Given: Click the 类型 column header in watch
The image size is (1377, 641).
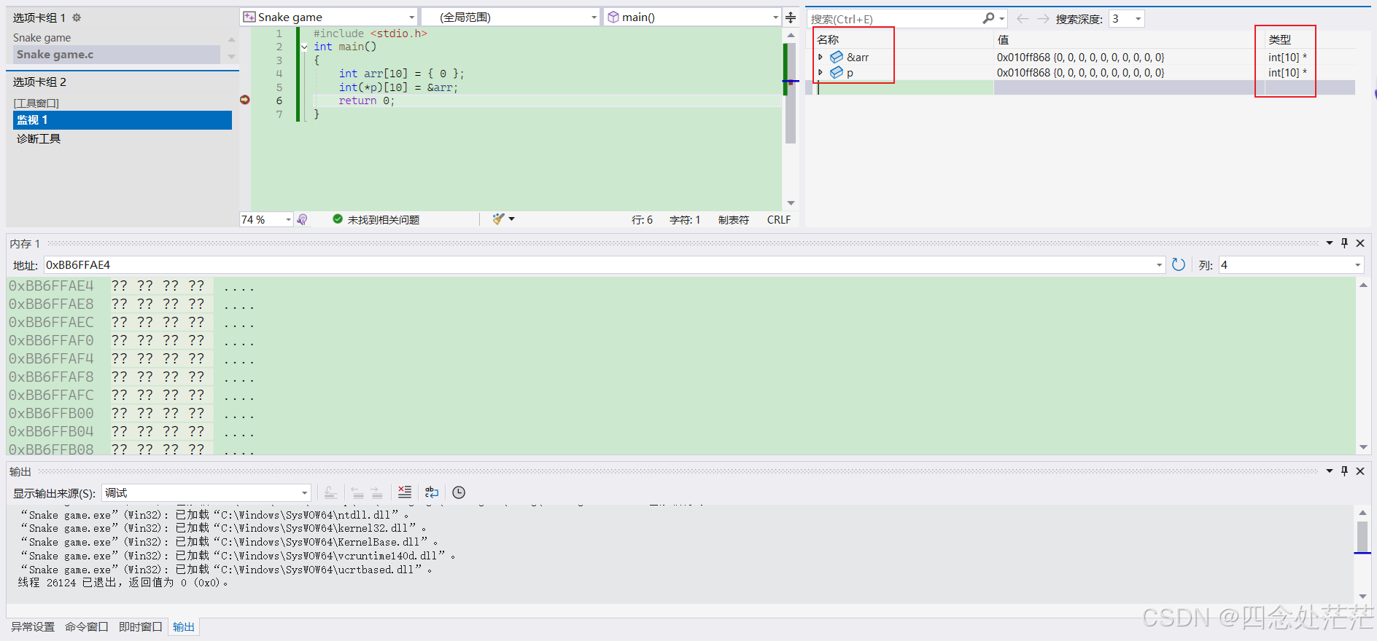Looking at the screenshot, I should click(1280, 40).
